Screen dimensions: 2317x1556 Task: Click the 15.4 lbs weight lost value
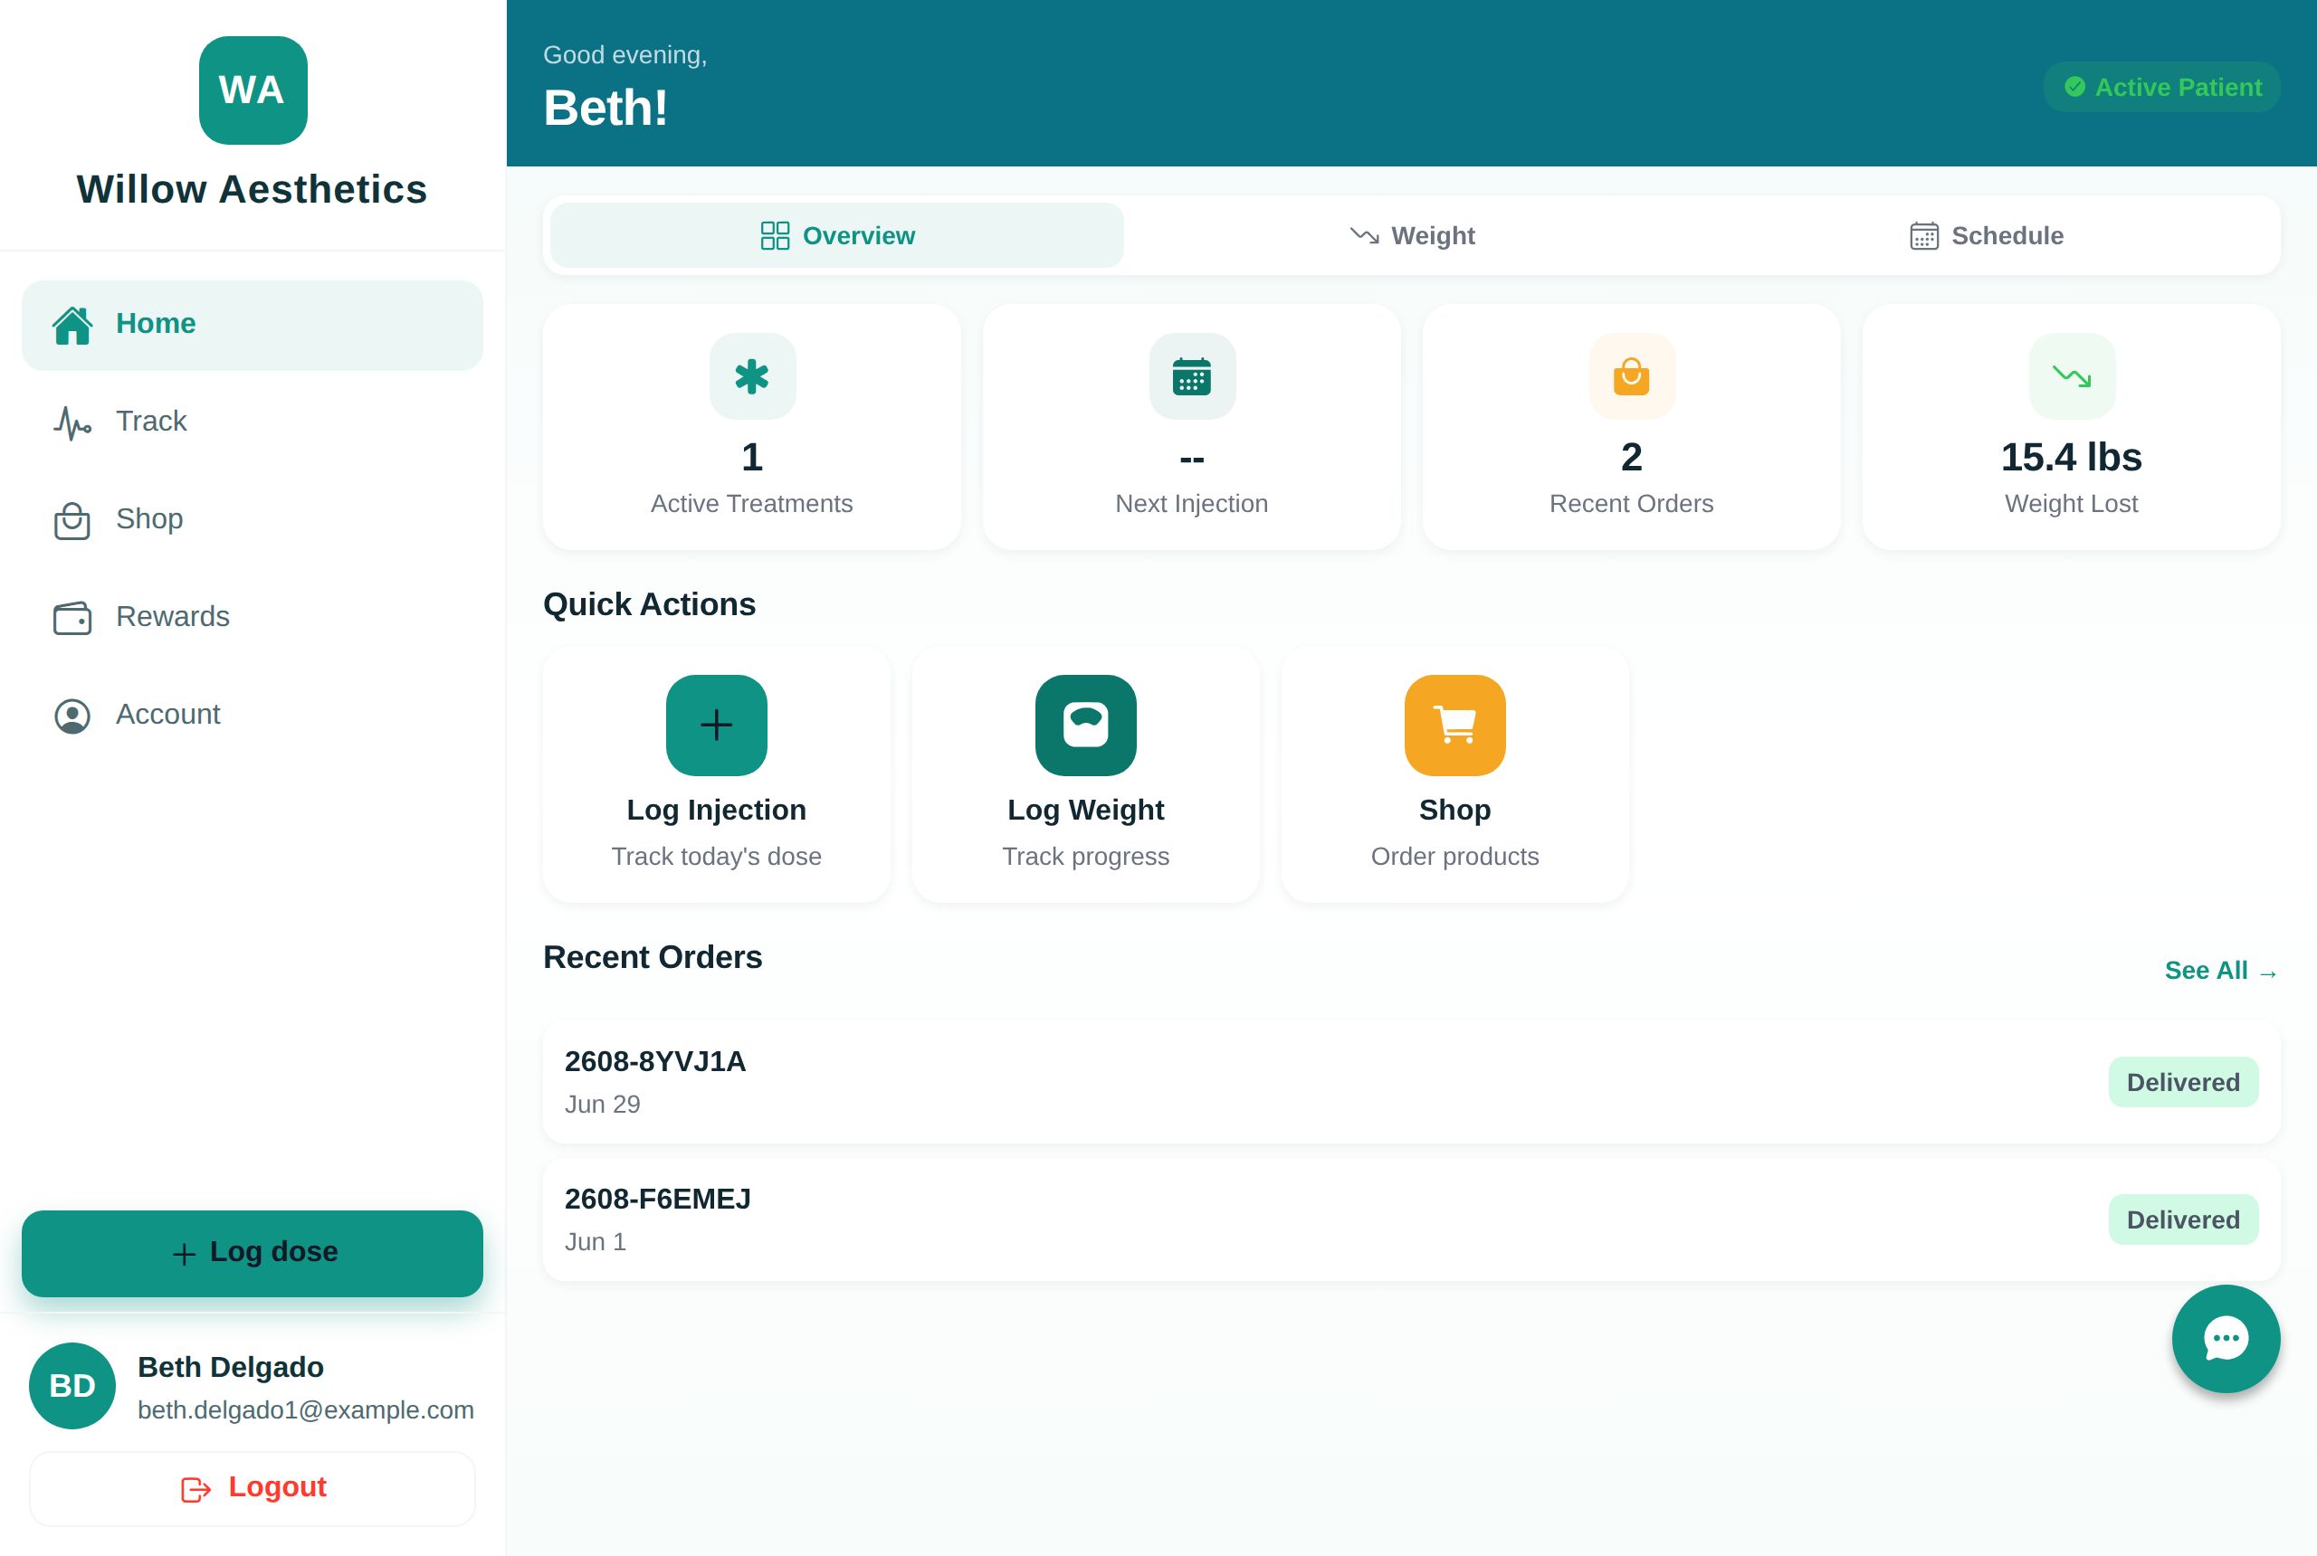[2072, 459]
